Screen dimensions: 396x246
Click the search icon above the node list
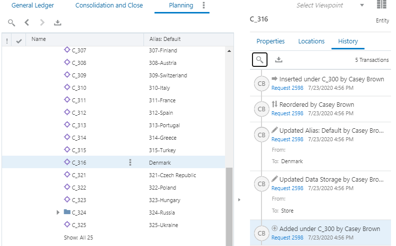tap(11, 23)
